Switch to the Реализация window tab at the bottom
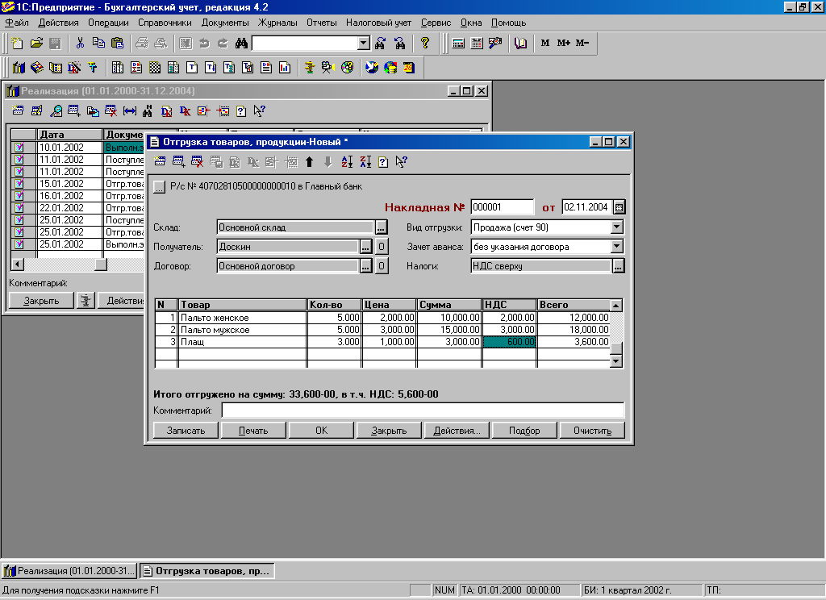The width and height of the screenshot is (826, 600). (x=69, y=570)
